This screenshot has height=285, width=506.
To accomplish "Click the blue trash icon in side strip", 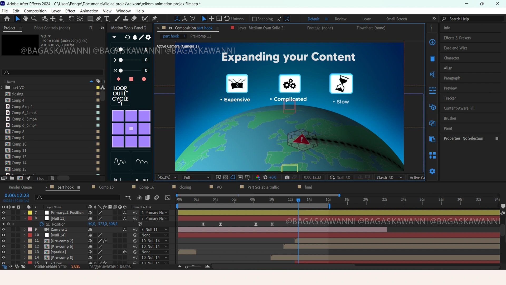I will [432, 58].
